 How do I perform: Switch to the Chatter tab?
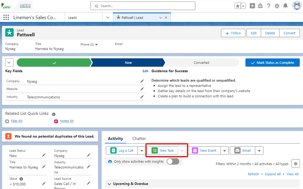[139, 139]
